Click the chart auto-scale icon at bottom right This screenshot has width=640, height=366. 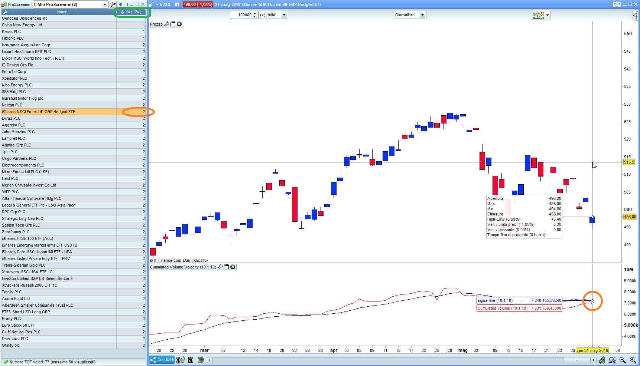pos(602,360)
